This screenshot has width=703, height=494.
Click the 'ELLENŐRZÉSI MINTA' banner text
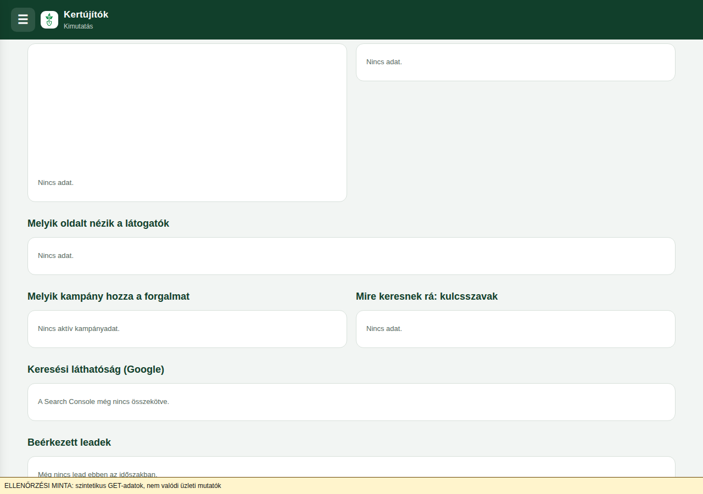click(113, 486)
